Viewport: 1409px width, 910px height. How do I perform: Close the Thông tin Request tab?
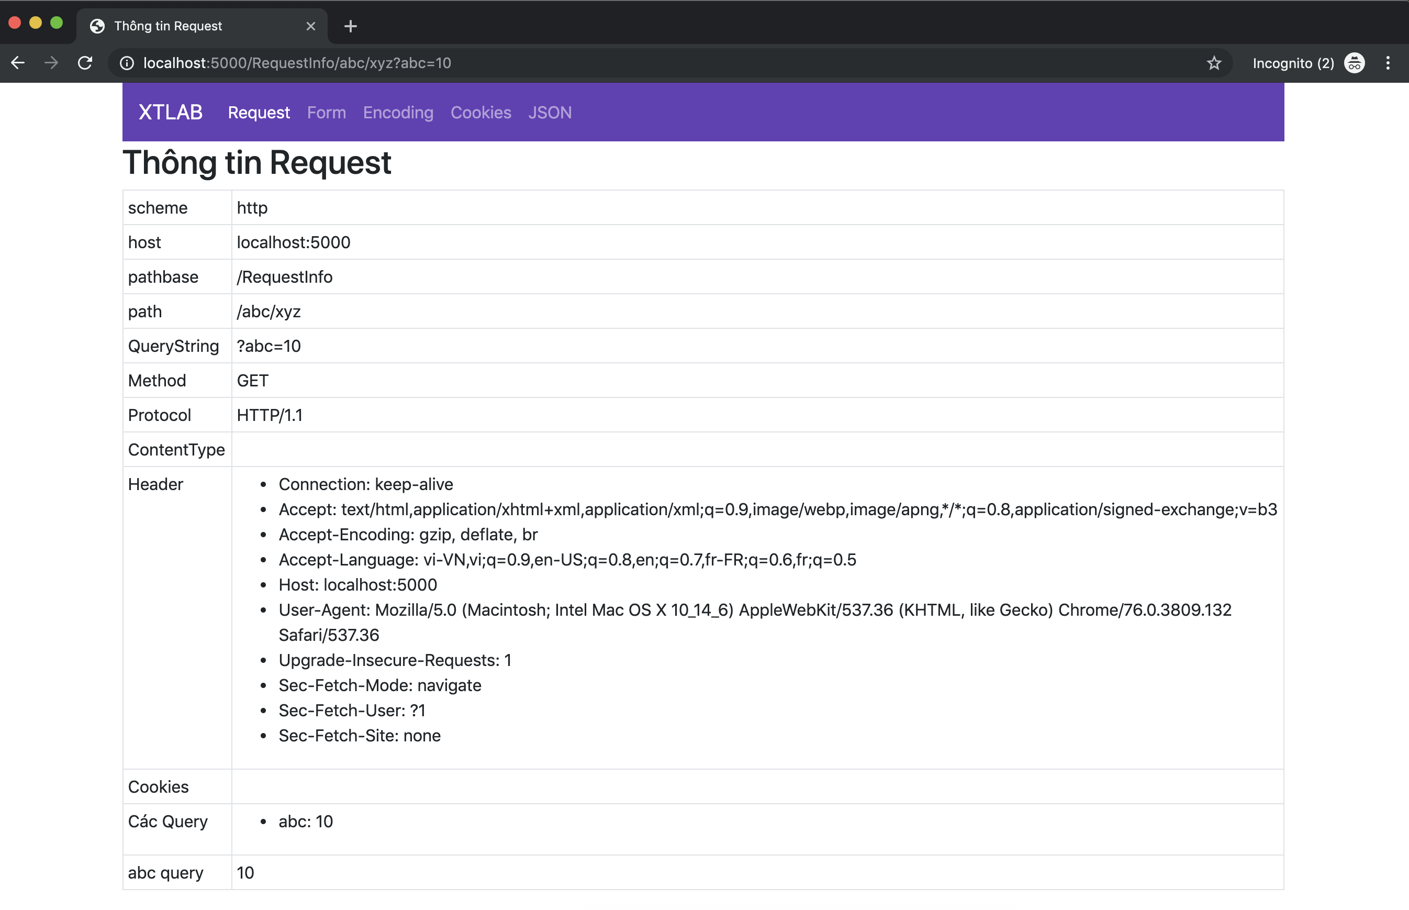click(x=310, y=26)
